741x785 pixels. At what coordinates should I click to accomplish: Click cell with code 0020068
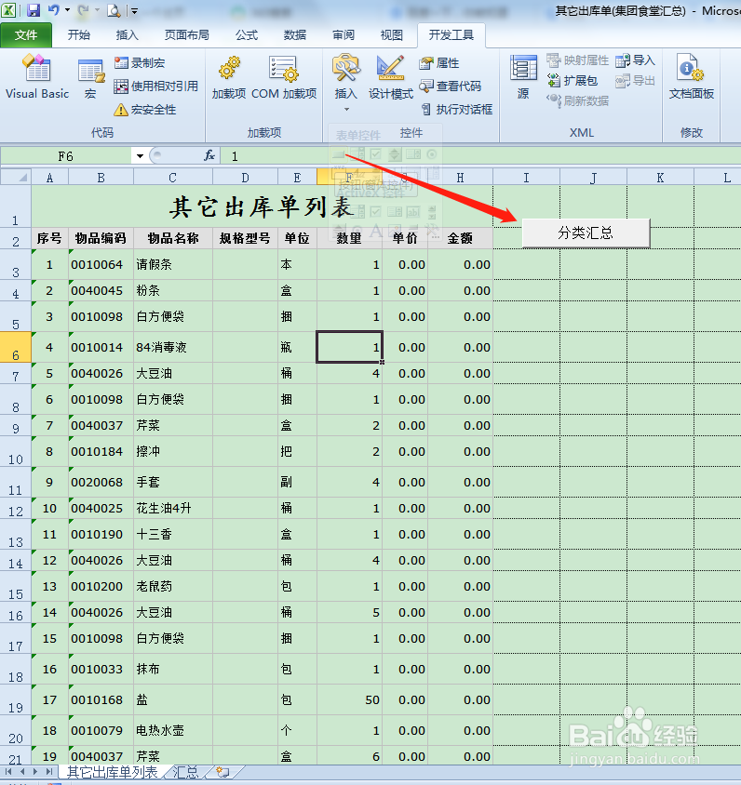tap(101, 482)
